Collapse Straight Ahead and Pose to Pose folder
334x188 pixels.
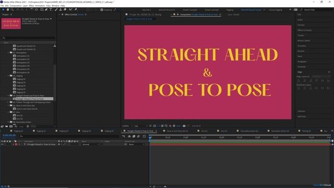8,96
